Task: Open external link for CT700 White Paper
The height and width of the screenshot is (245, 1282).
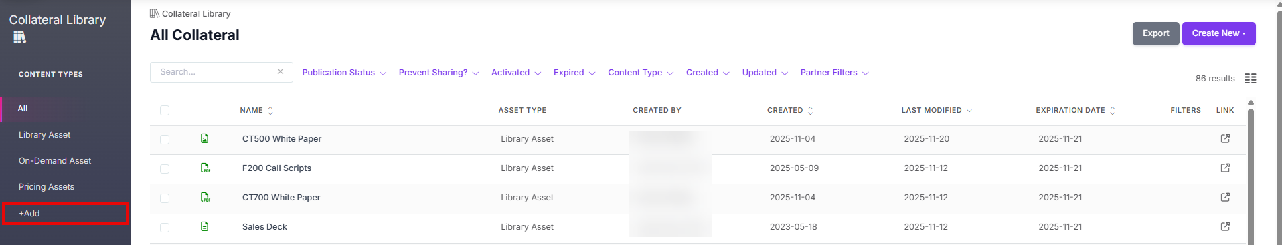Action: point(1225,197)
